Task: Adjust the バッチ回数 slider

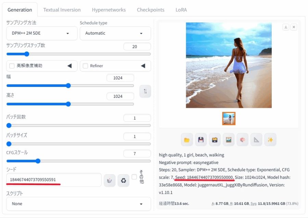Action: 79,126
